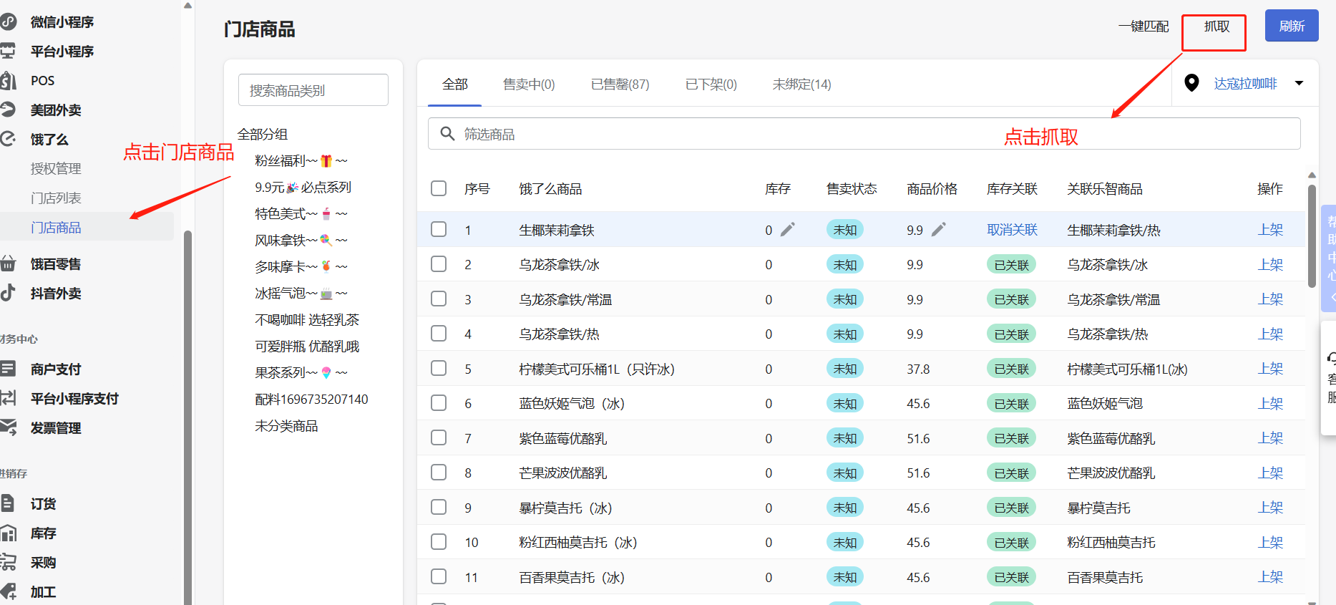Image resolution: width=1336 pixels, height=605 pixels.
Task: Edit price pencil icon for 生椰茉莉拿铁
Action: point(938,229)
